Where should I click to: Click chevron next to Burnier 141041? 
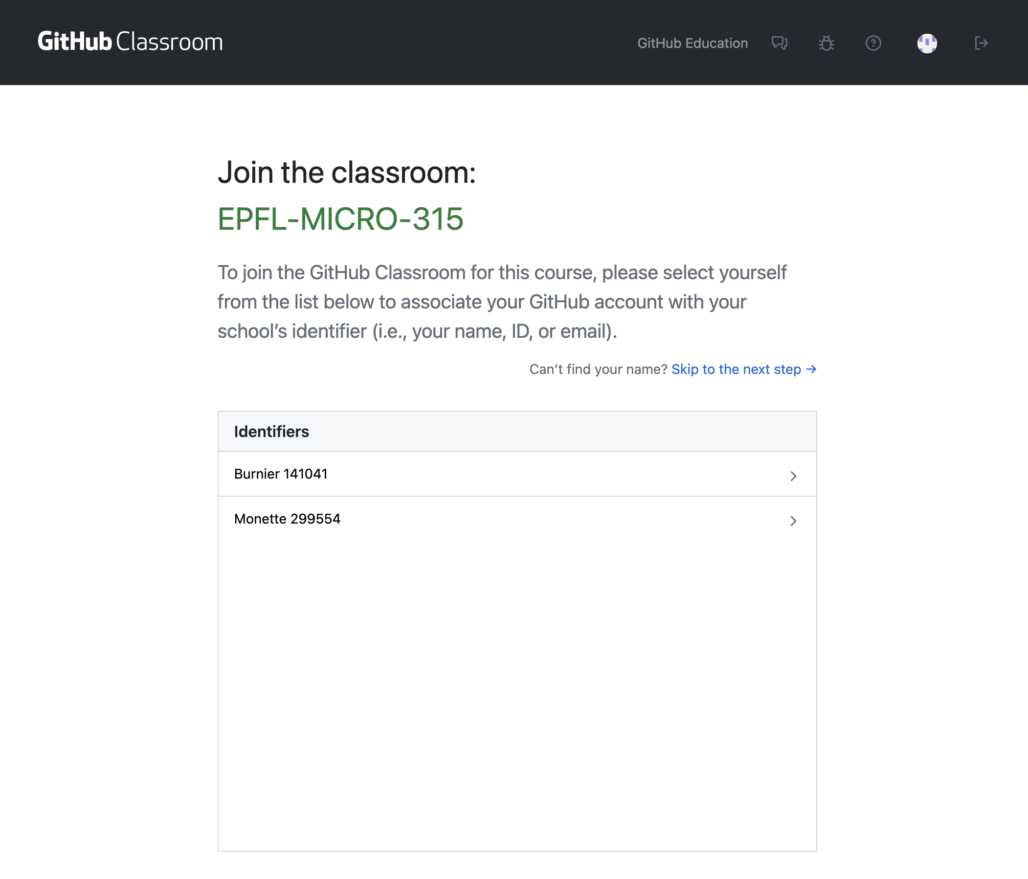point(793,476)
